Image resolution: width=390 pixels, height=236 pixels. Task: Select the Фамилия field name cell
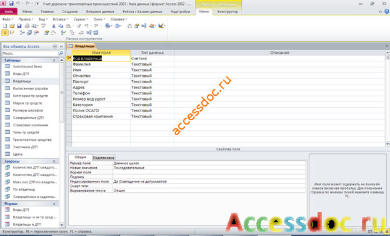pos(101,64)
